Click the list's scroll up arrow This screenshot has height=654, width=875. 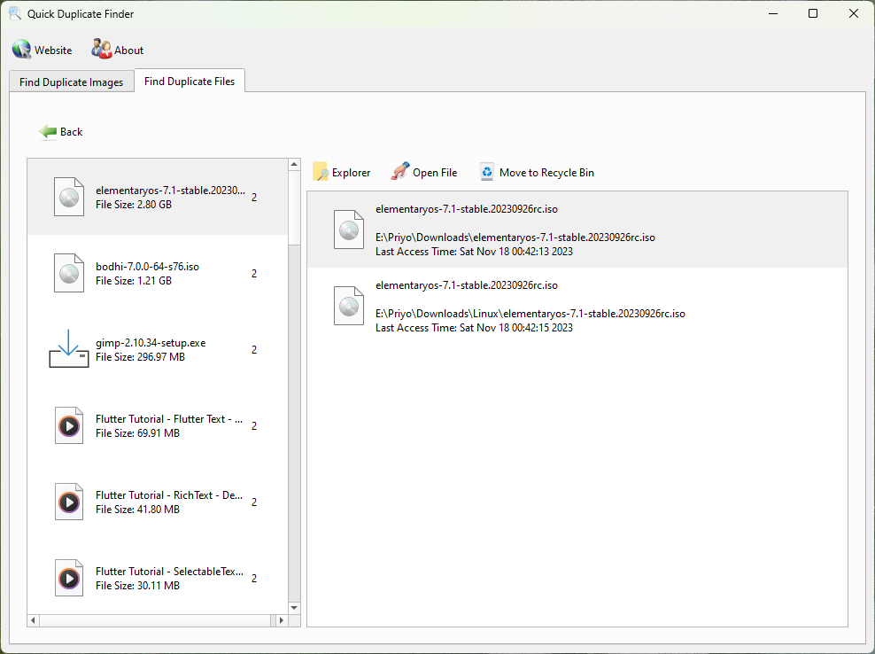coord(294,164)
